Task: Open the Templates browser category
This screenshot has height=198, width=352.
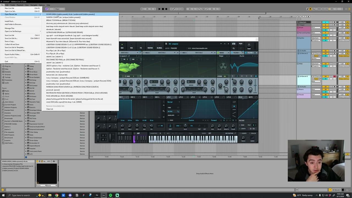Action: [x=8, y=80]
